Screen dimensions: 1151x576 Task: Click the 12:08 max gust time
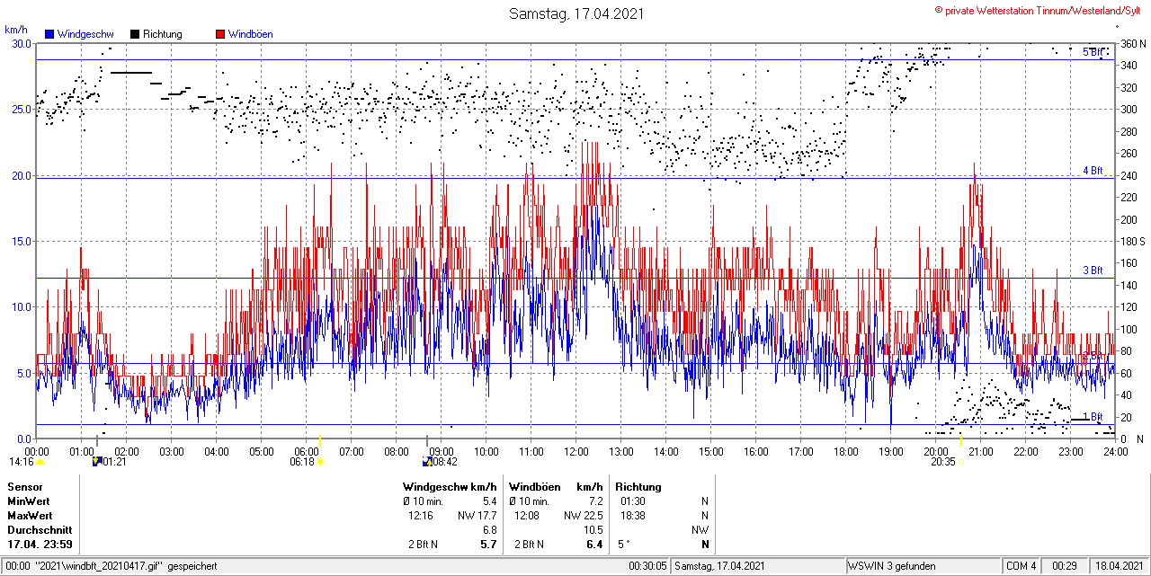click(527, 516)
